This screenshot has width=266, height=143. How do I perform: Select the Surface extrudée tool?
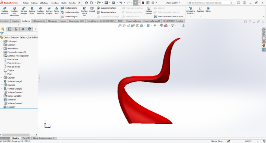coord(5,11)
